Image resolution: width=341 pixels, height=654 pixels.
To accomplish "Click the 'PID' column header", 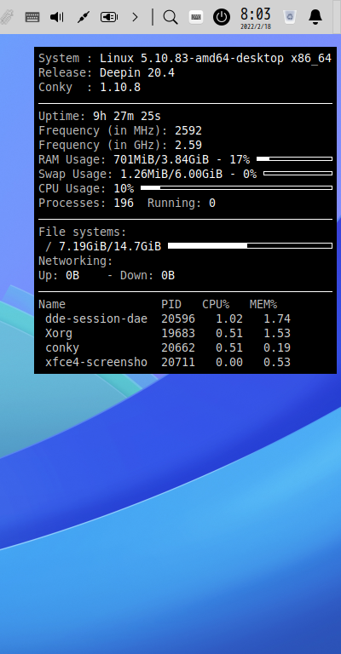I will pos(171,305).
